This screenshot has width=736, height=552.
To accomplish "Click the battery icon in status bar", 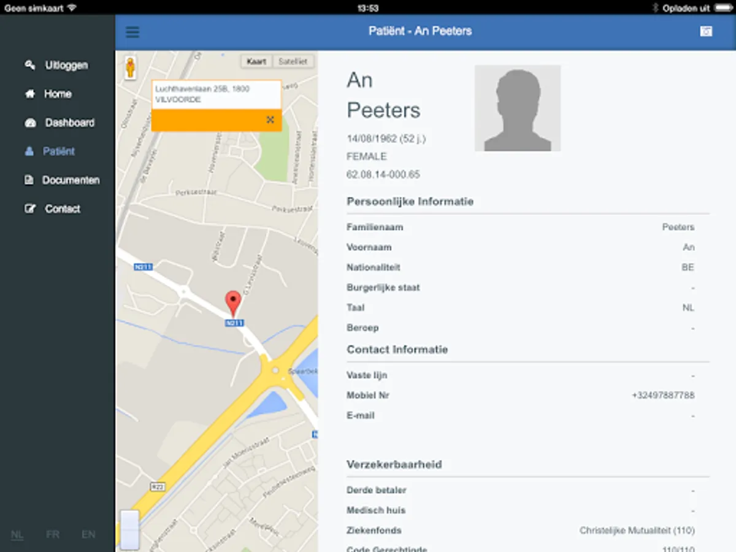I will click(723, 8).
